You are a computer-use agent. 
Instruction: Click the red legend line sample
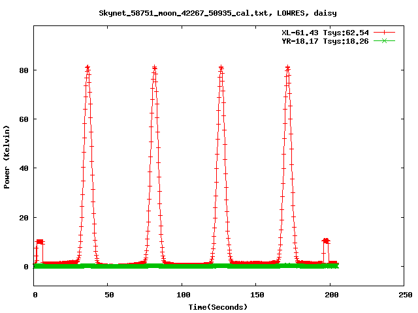click(x=384, y=33)
